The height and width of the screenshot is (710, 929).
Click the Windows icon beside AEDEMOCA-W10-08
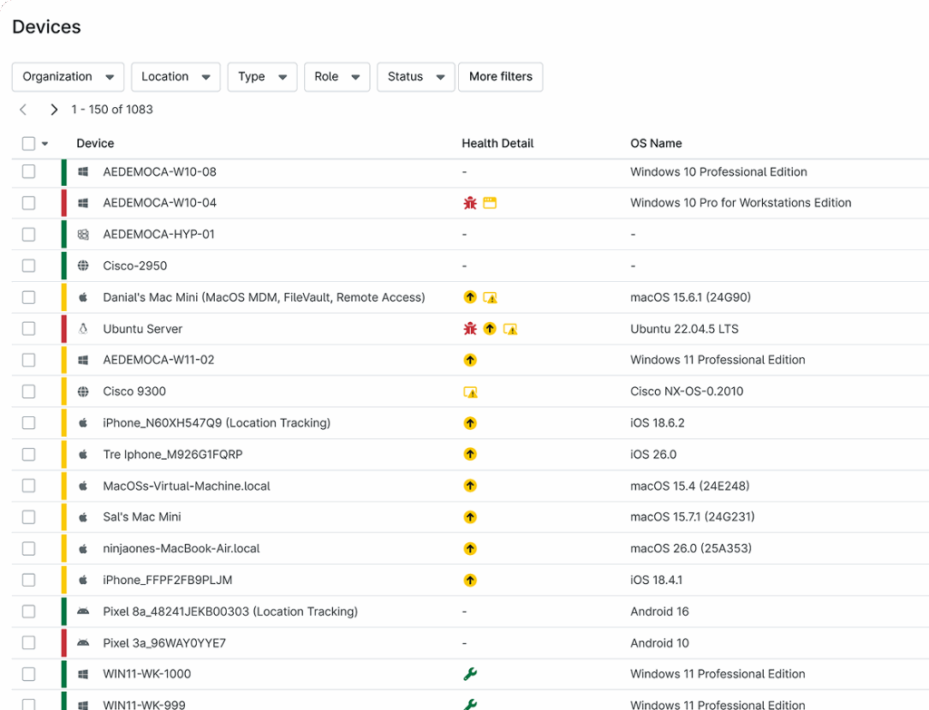[83, 171]
